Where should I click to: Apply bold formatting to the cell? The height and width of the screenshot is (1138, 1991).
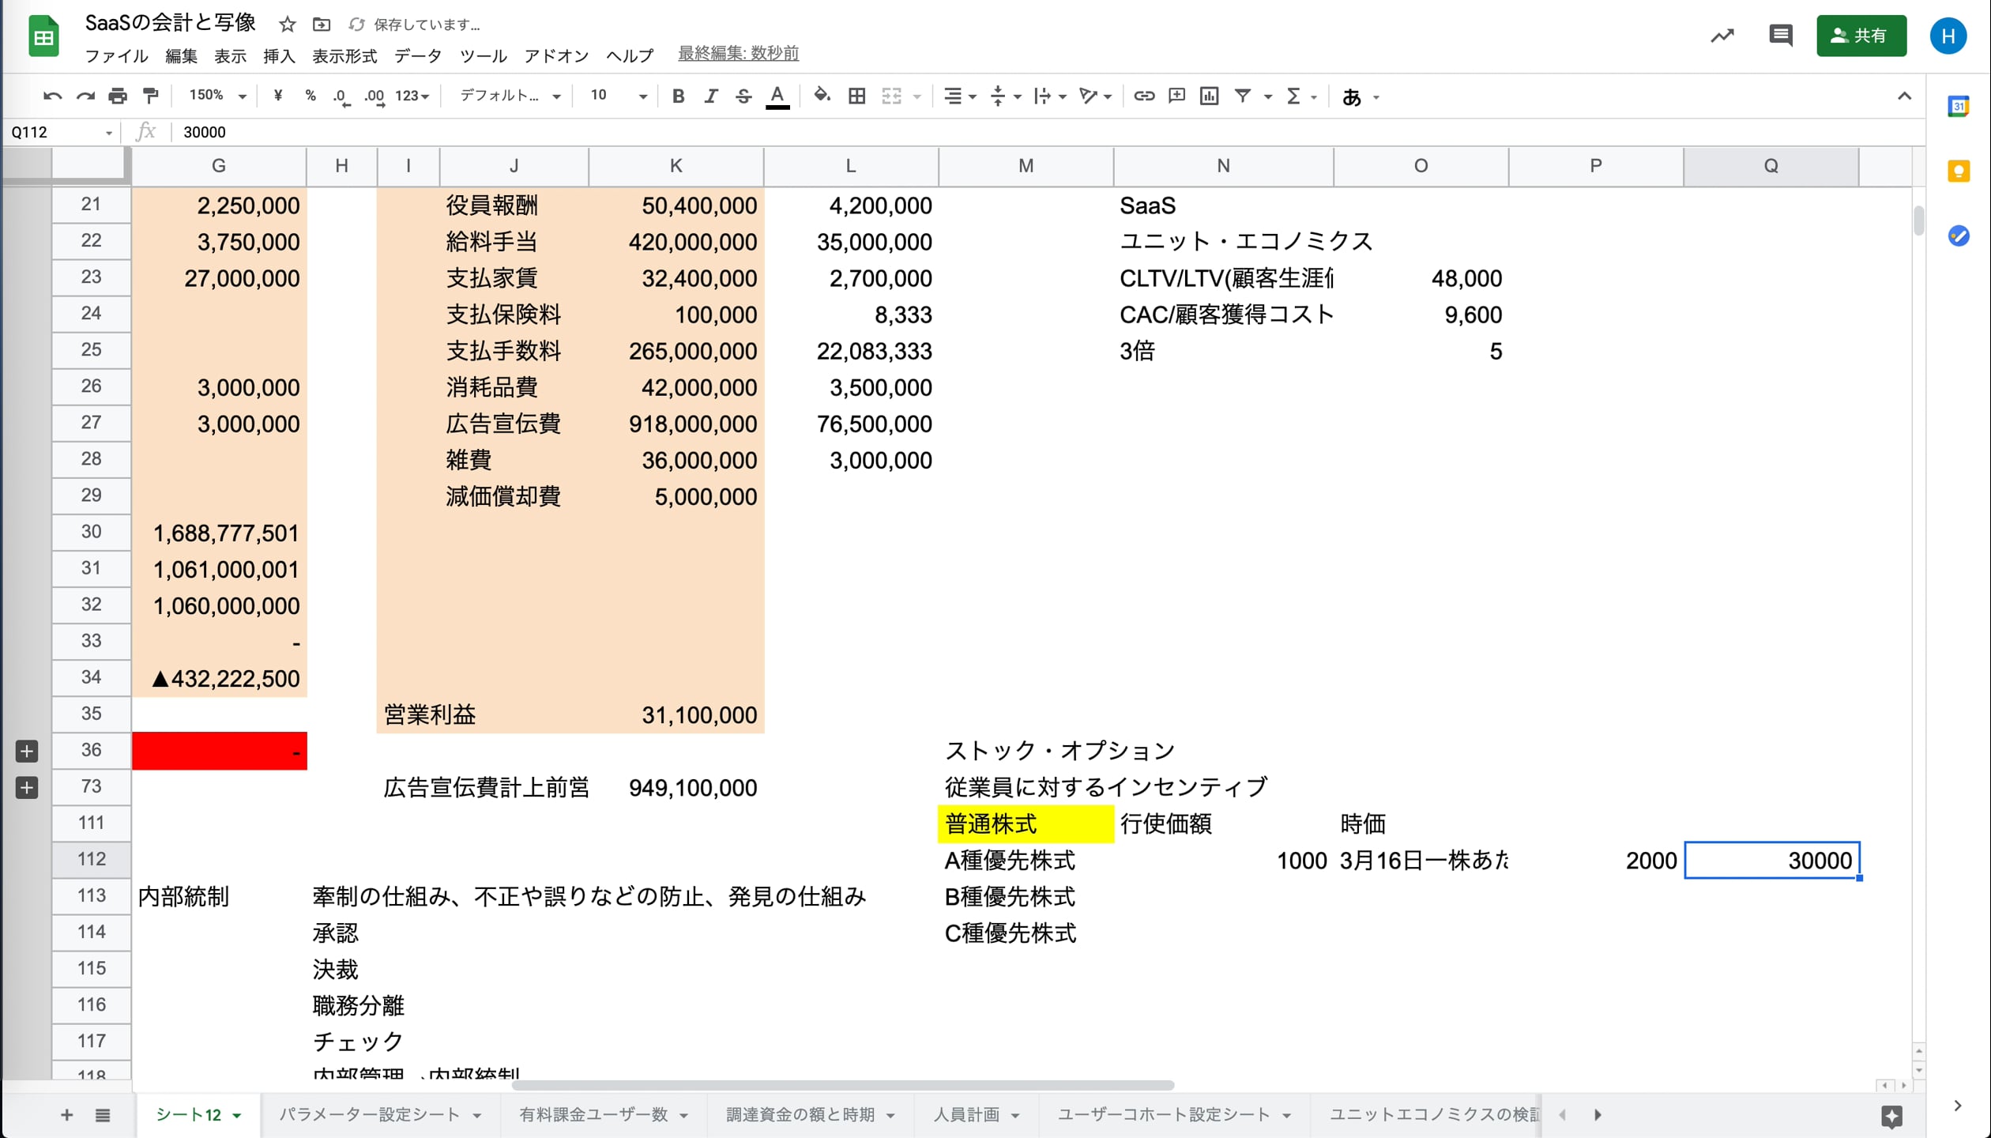coord(678,96)
